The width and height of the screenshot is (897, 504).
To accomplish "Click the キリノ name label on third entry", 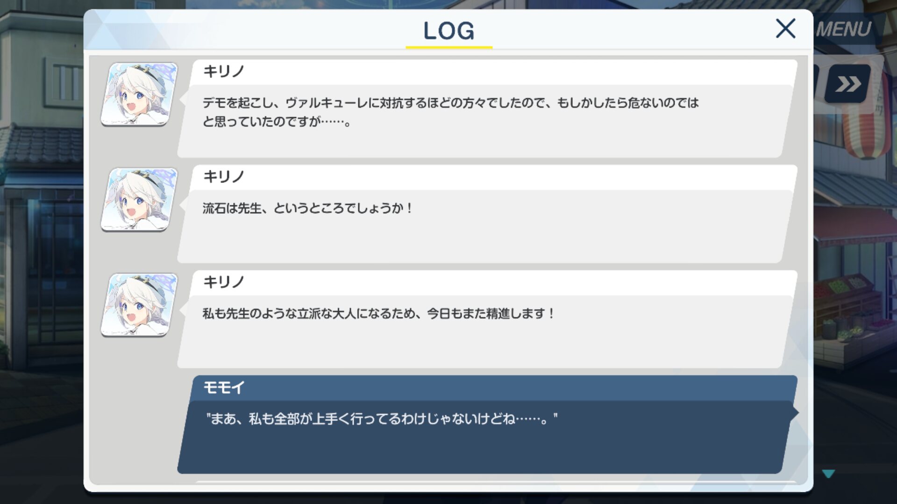I will (223, 282).
